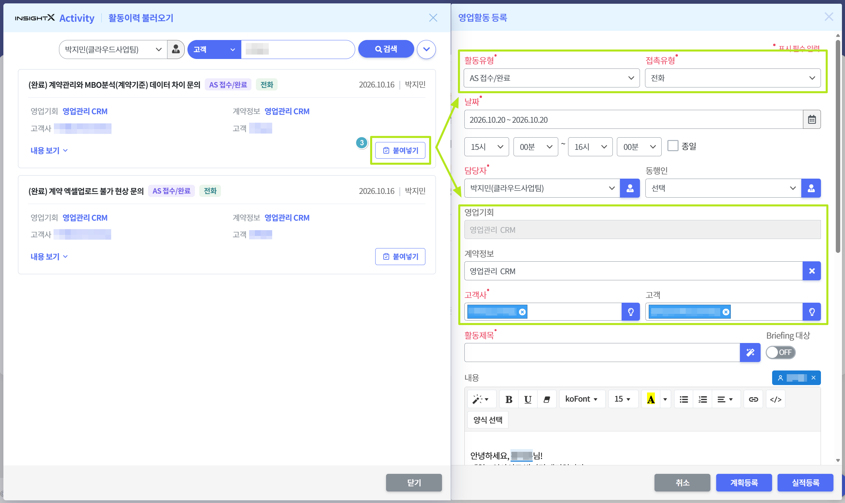845x503 pixels.
Task: Remove the 고객사 tag chip
Action: pos(522,312)
